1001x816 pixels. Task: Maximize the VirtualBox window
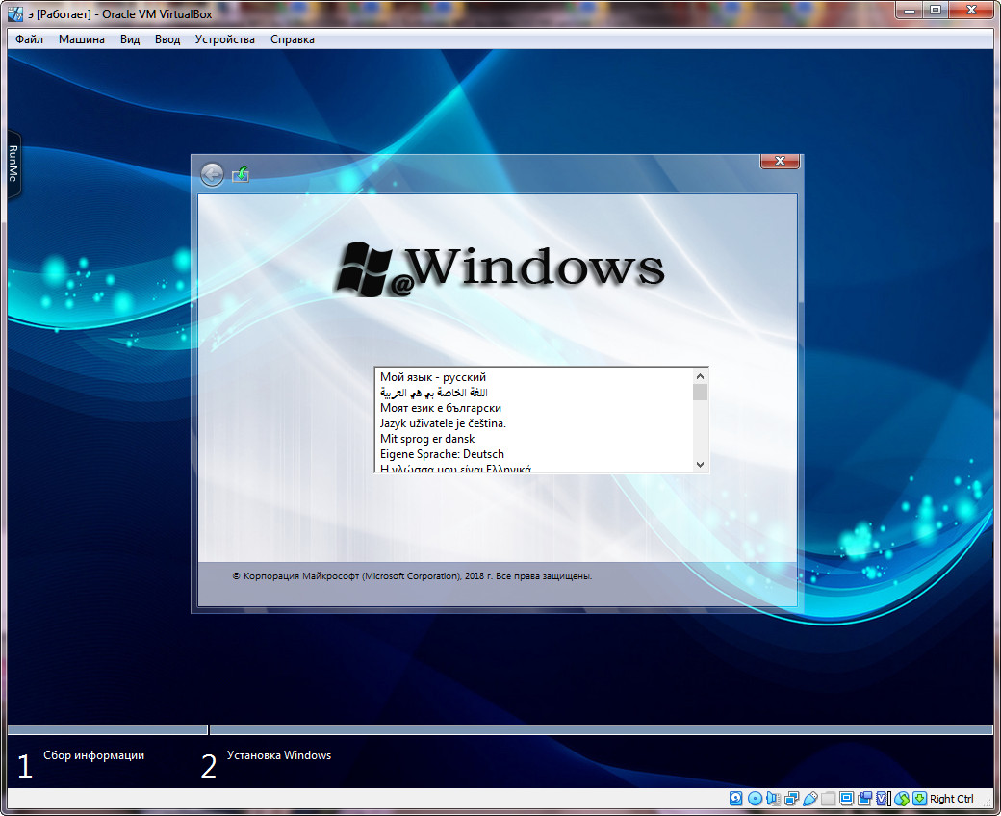click(936, 11)
